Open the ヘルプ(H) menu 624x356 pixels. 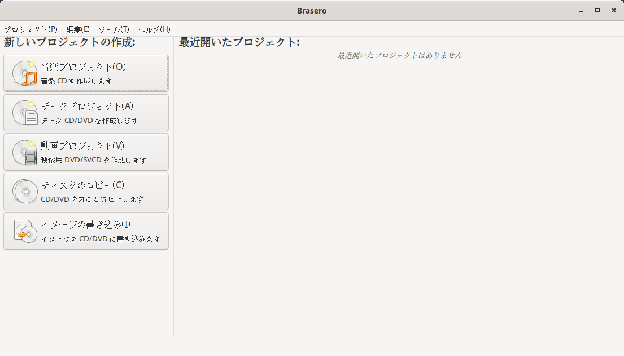[x=154, y=29]
